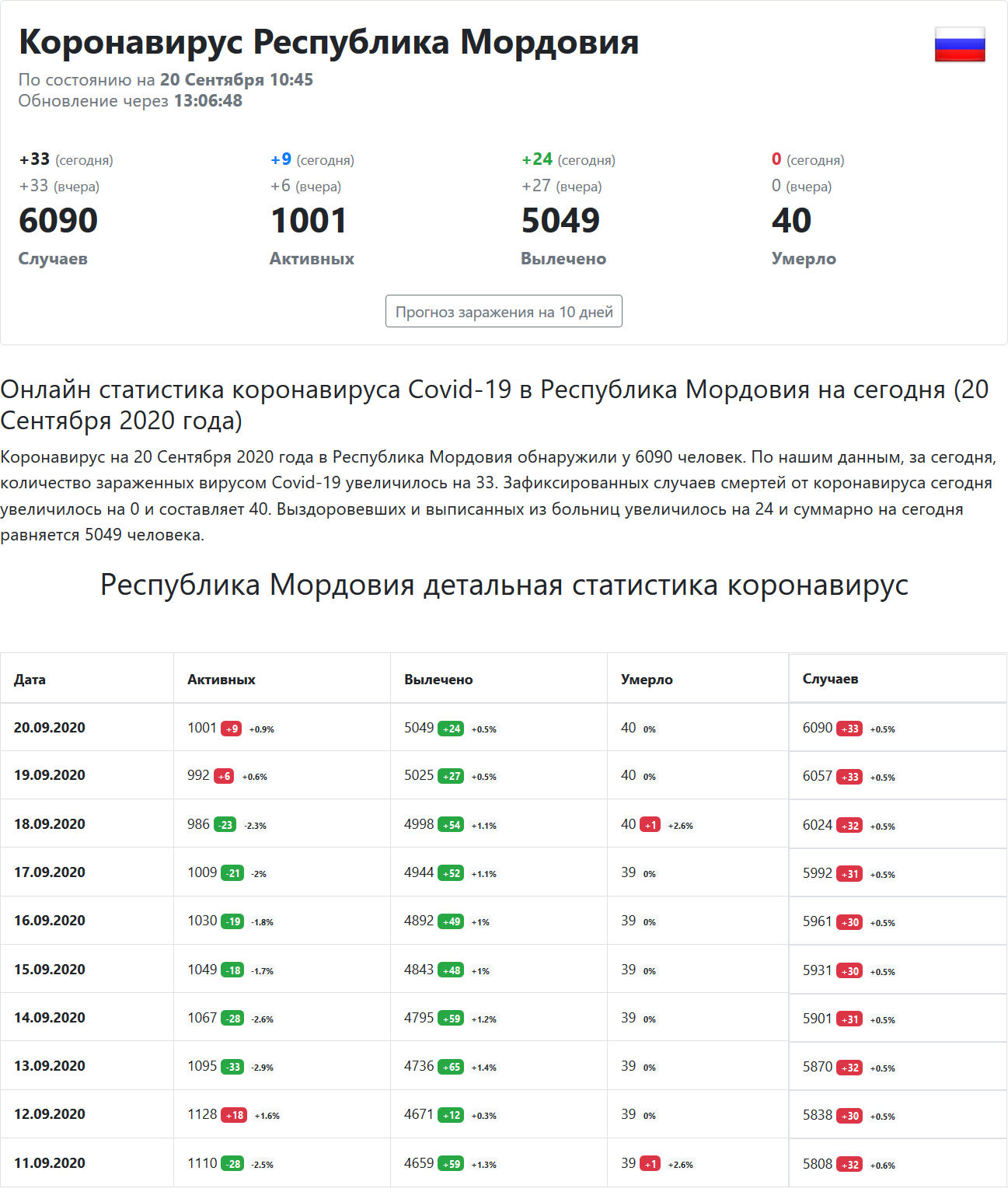Click the green +27 recovered badge
Screen dimensions: 1008x1192
point(451,776)
